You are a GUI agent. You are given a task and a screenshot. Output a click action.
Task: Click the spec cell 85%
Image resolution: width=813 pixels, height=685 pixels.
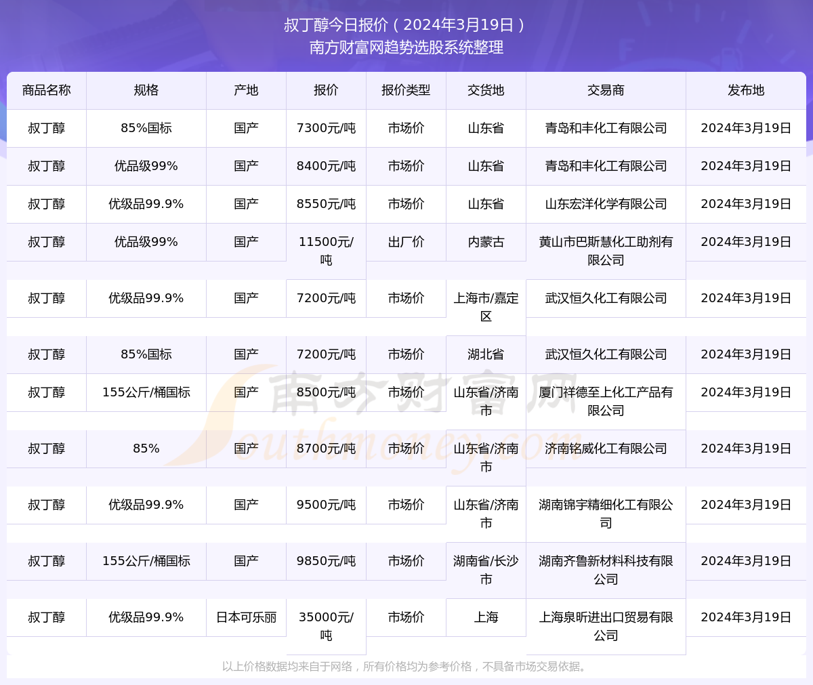point(146,449)
